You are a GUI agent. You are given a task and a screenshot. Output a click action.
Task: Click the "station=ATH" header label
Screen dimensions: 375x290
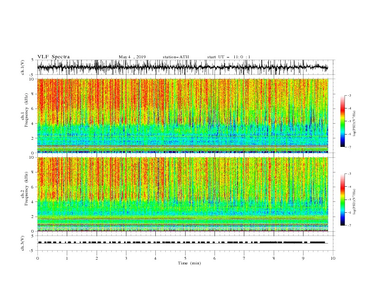(176, 57)
